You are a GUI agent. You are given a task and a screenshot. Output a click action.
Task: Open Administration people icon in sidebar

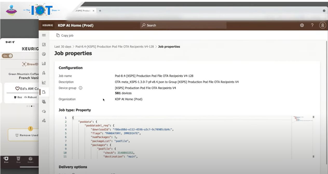click(x=44, y=120)
